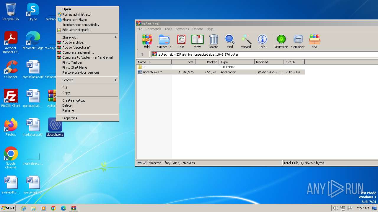The width and height of the screenshot is (378, 212).
Task: Choose Copy from the context menu
Action: [87, 93]
